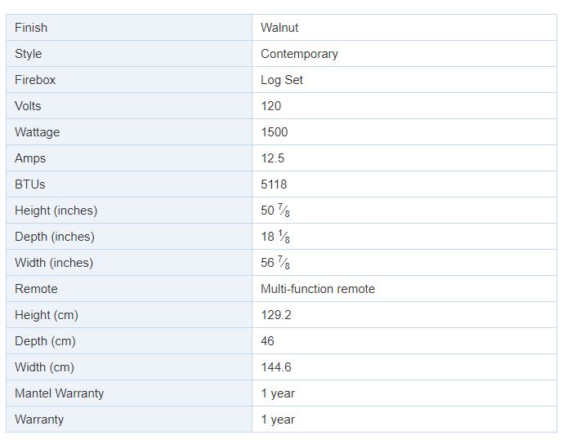
Task: Click the Finish label cell
Action: click(x=129, y=28)
